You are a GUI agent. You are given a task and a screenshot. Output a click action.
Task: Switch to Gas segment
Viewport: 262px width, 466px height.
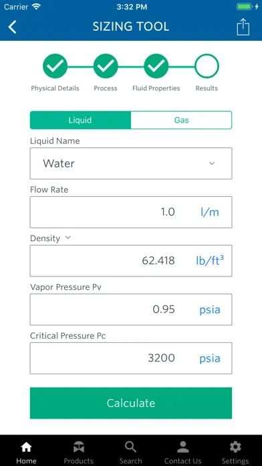point(181,120)
